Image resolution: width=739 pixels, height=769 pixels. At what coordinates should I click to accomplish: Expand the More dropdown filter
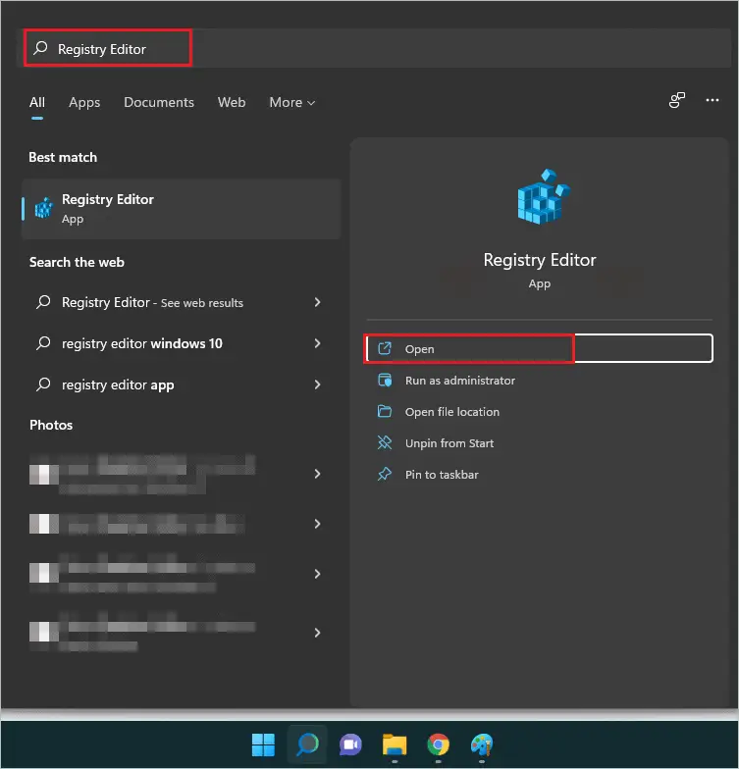tap(292, 102)
